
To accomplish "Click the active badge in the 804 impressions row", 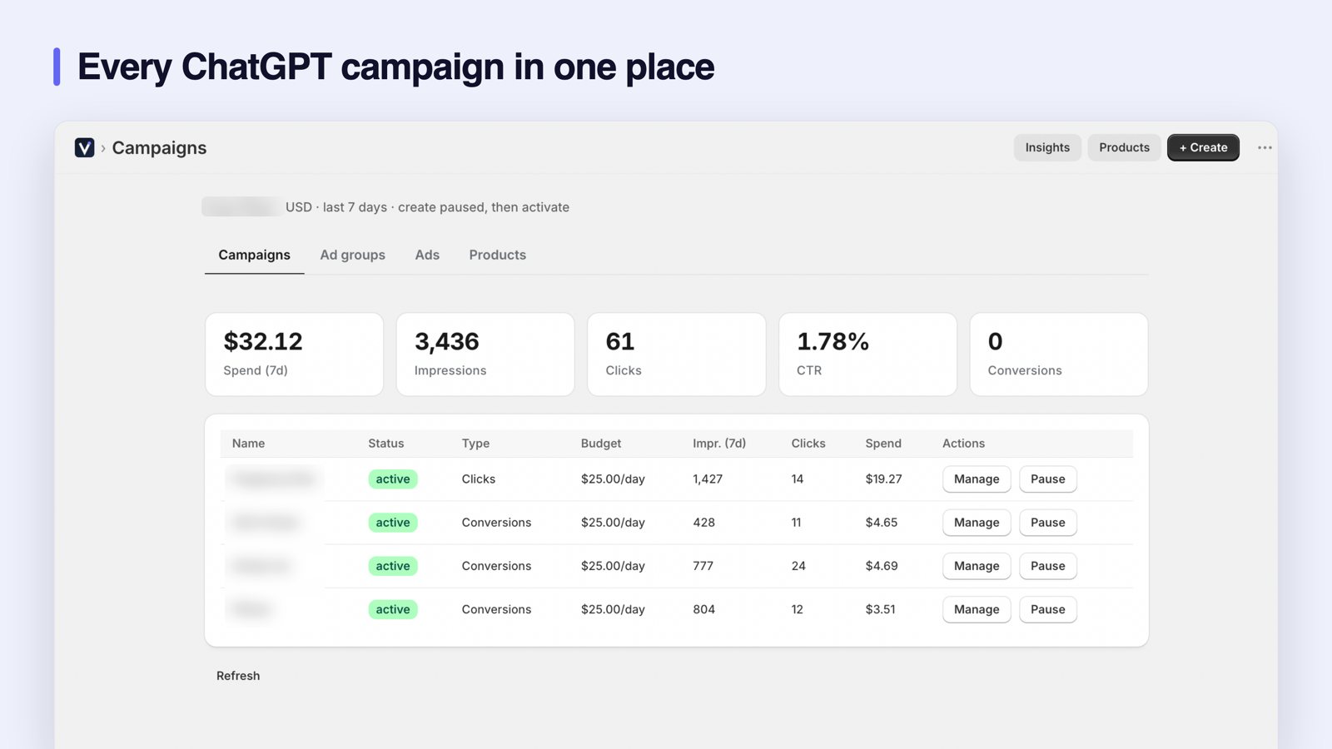I will pos(393,609).
